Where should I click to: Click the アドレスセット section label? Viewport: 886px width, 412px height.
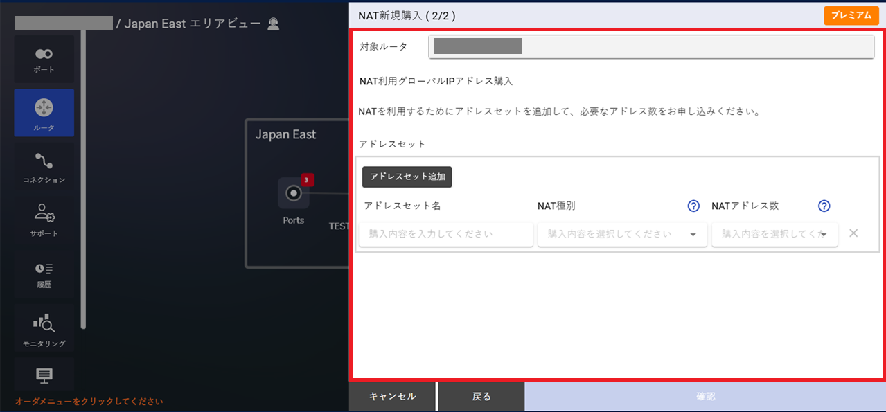[392, 144]
